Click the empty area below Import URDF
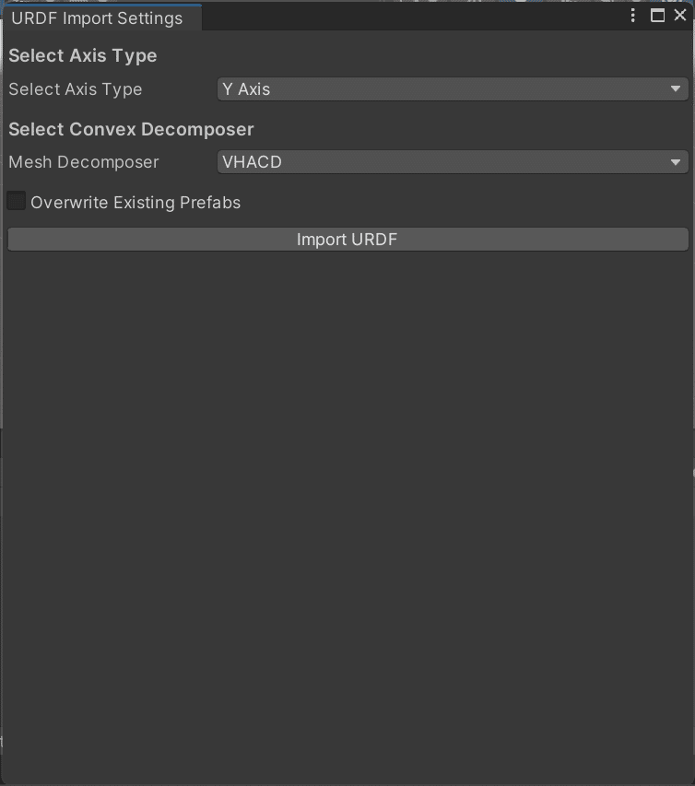The image size is (695, 786). tap(347, 507)
